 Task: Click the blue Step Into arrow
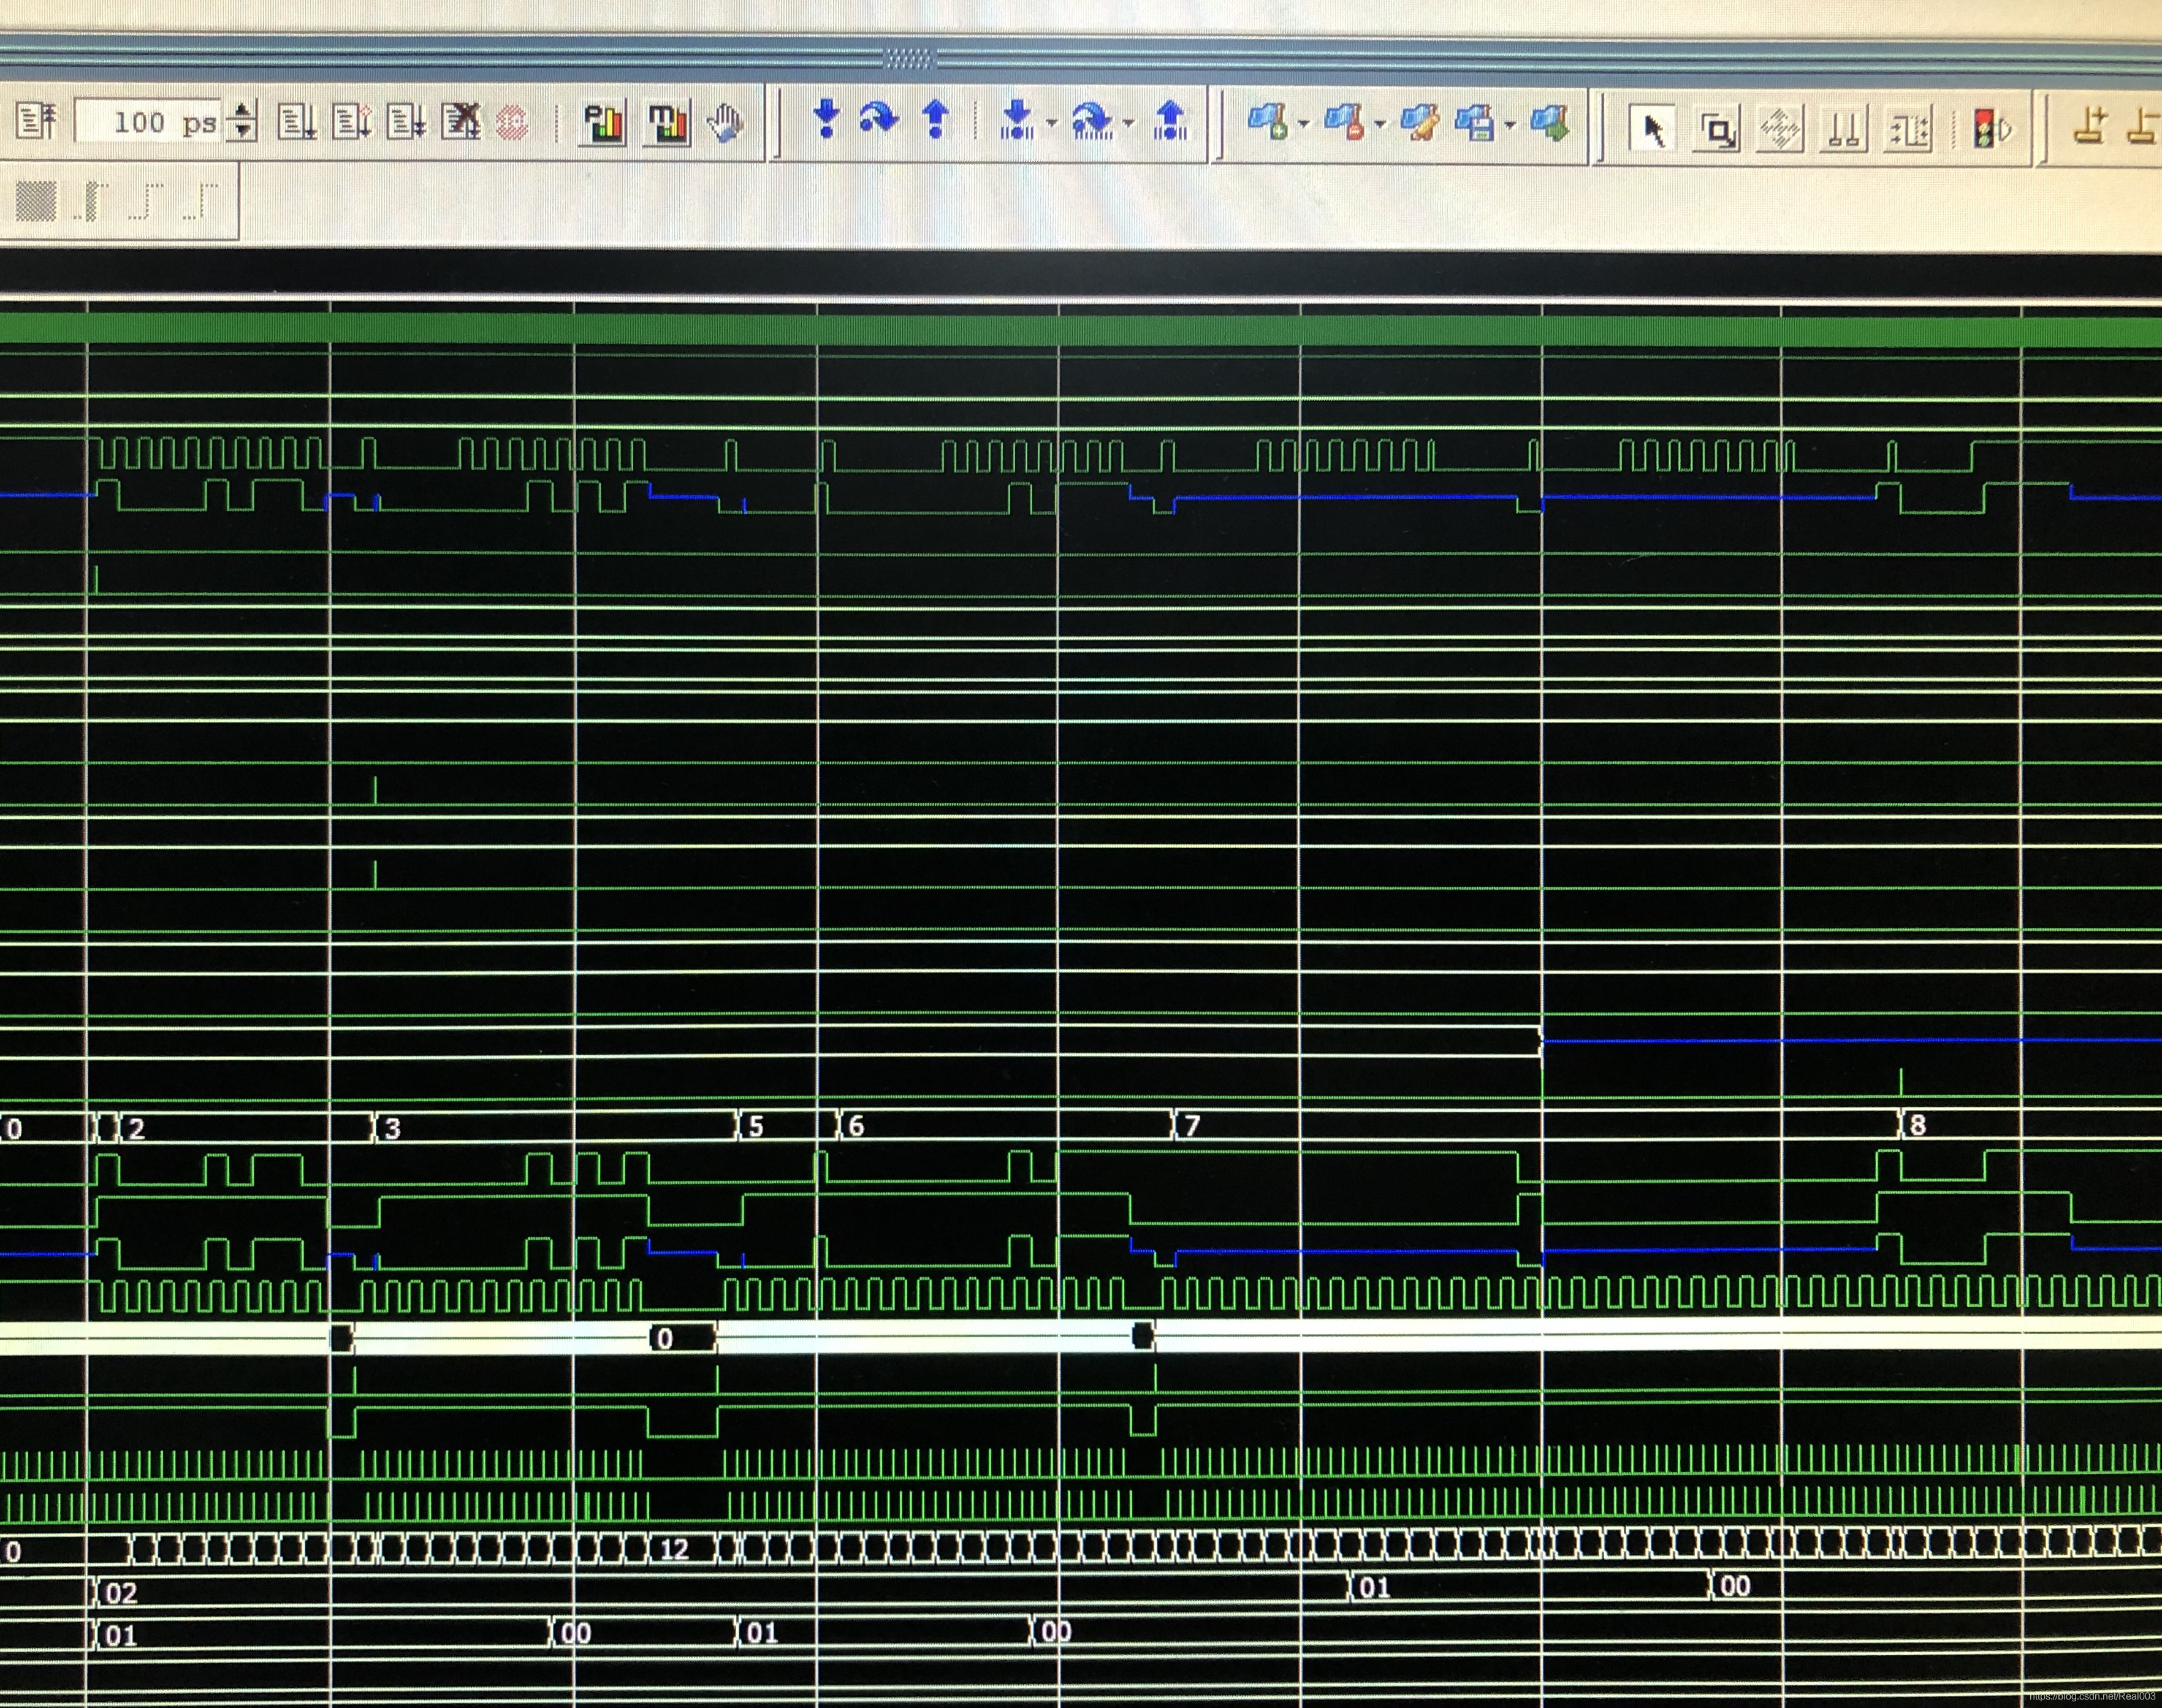826,119
